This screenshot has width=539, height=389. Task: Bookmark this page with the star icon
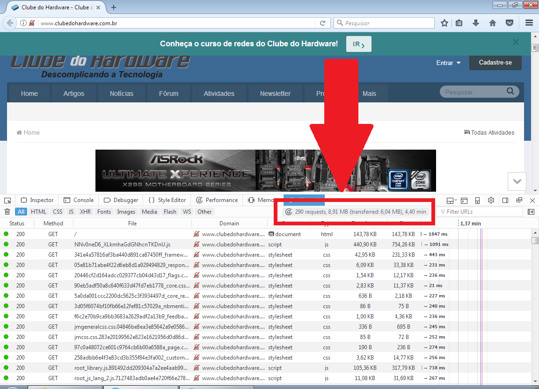point(444,23)
